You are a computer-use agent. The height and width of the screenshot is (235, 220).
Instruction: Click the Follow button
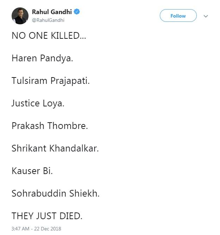[178, 16]
